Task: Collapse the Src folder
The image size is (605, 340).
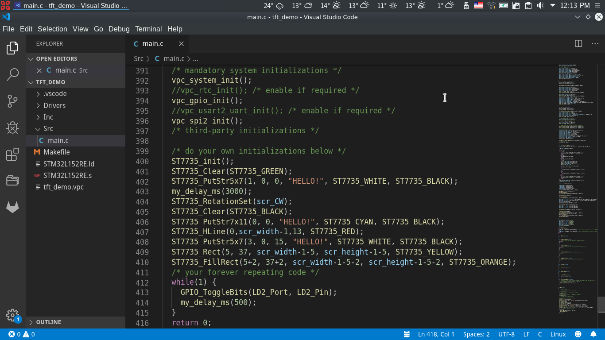Action: tap(48, 128)
